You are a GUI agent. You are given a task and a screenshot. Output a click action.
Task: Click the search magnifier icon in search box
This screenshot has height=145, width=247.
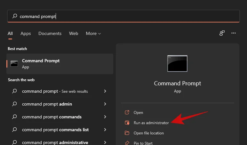click(15, 16)
